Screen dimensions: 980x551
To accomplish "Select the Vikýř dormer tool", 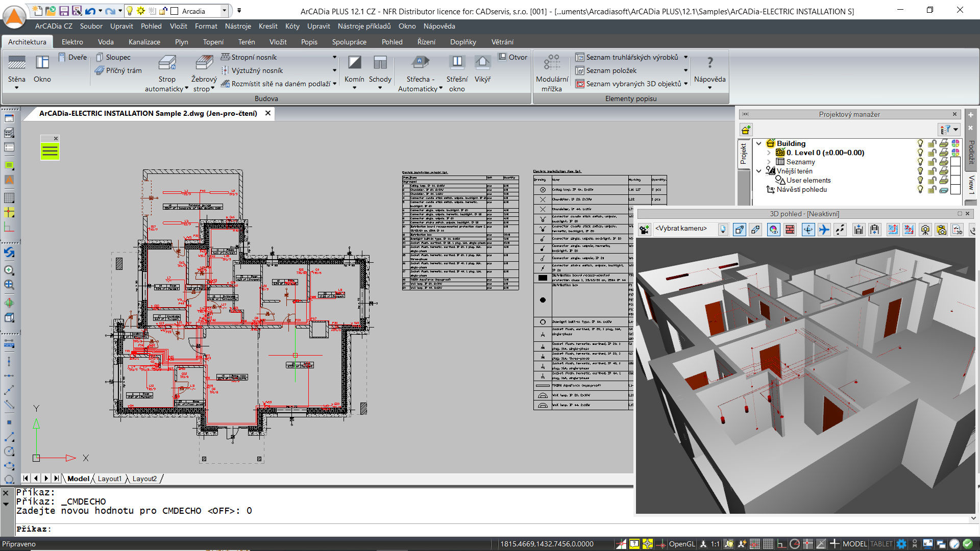I will click(482, 69).
